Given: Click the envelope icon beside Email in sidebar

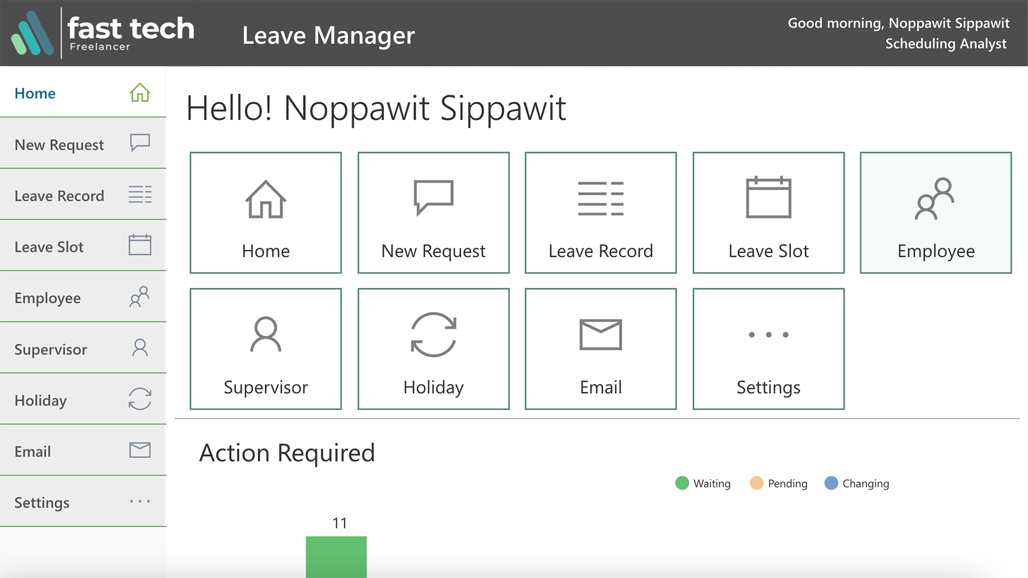Looking at the screenshot, I should point(139,450).
